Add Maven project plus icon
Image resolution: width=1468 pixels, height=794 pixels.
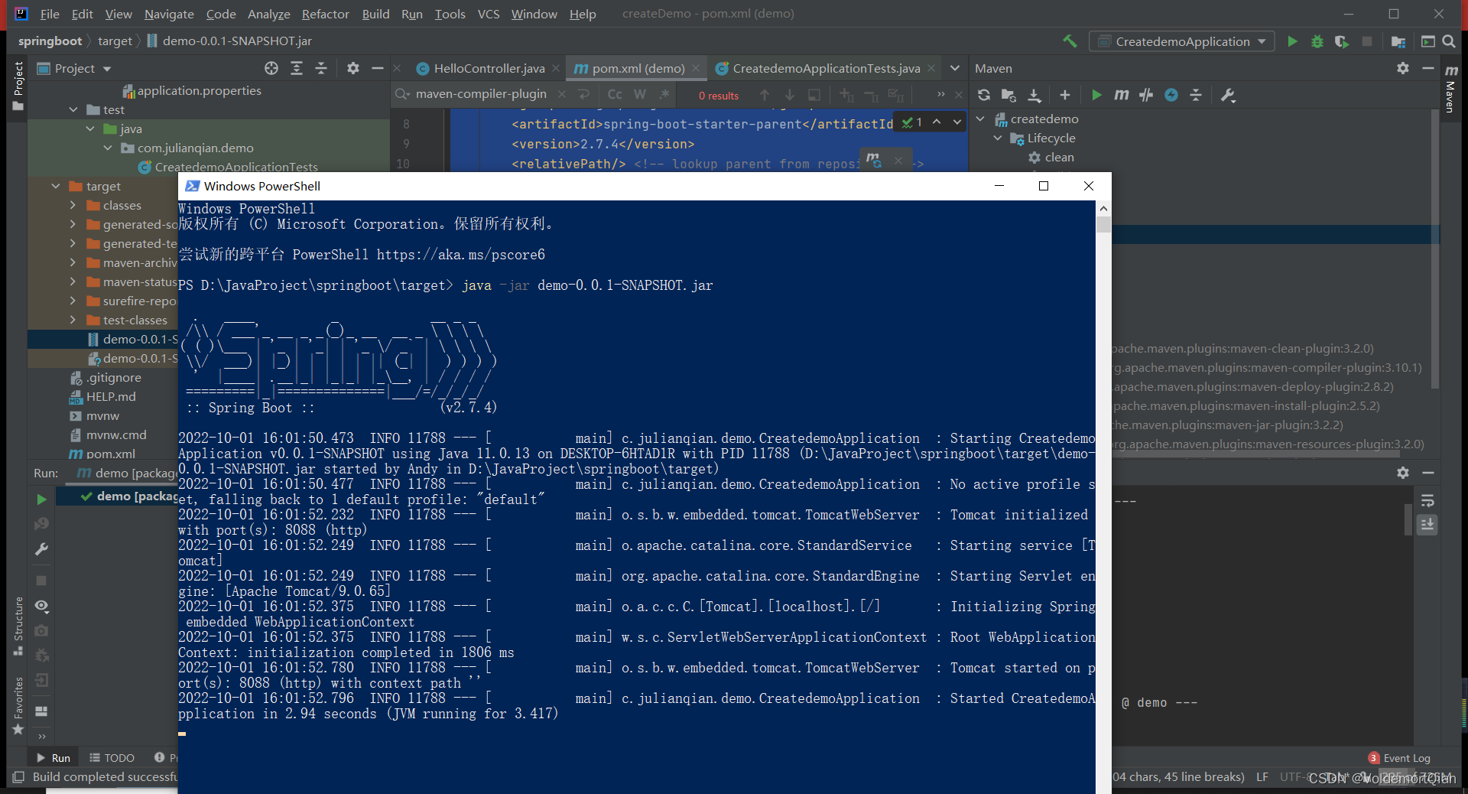(1065, 95)
